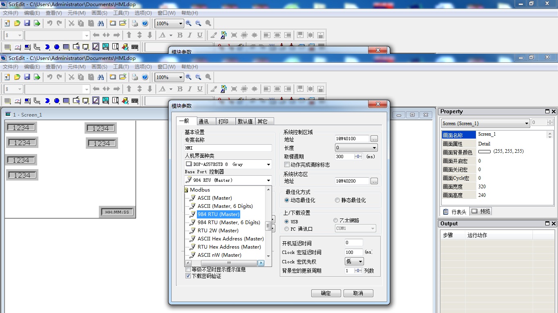
Task: Uncheck the 下载密码验证 checkbox
Action: click(x=188, y=276)
